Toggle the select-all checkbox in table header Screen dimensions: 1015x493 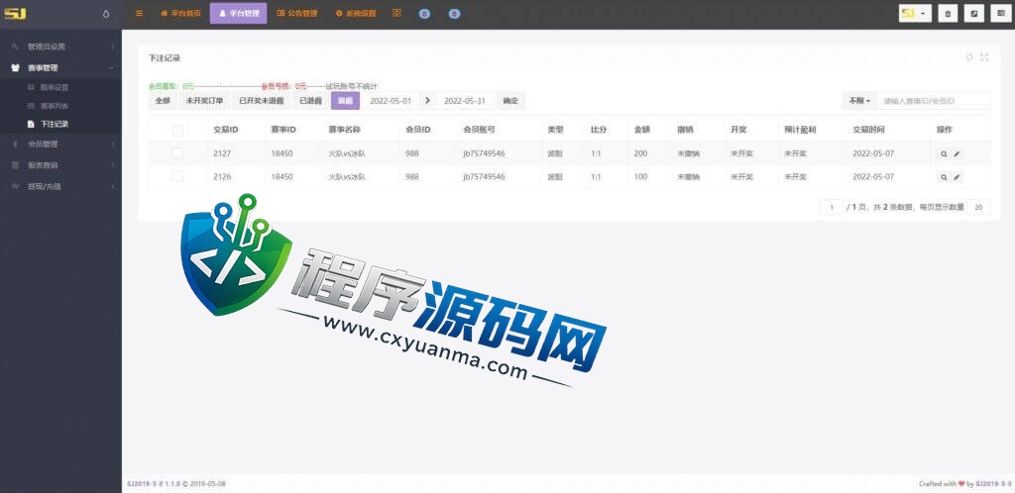click(x=177, y=131)
